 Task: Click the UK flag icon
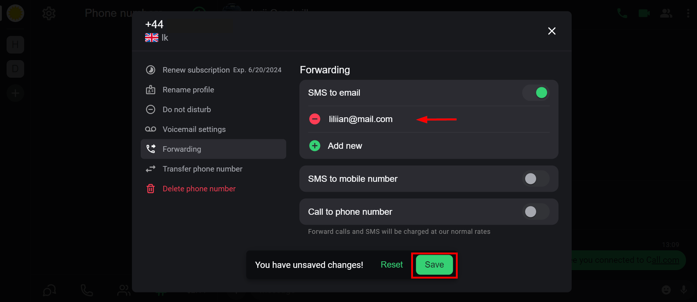coord(152,38)
